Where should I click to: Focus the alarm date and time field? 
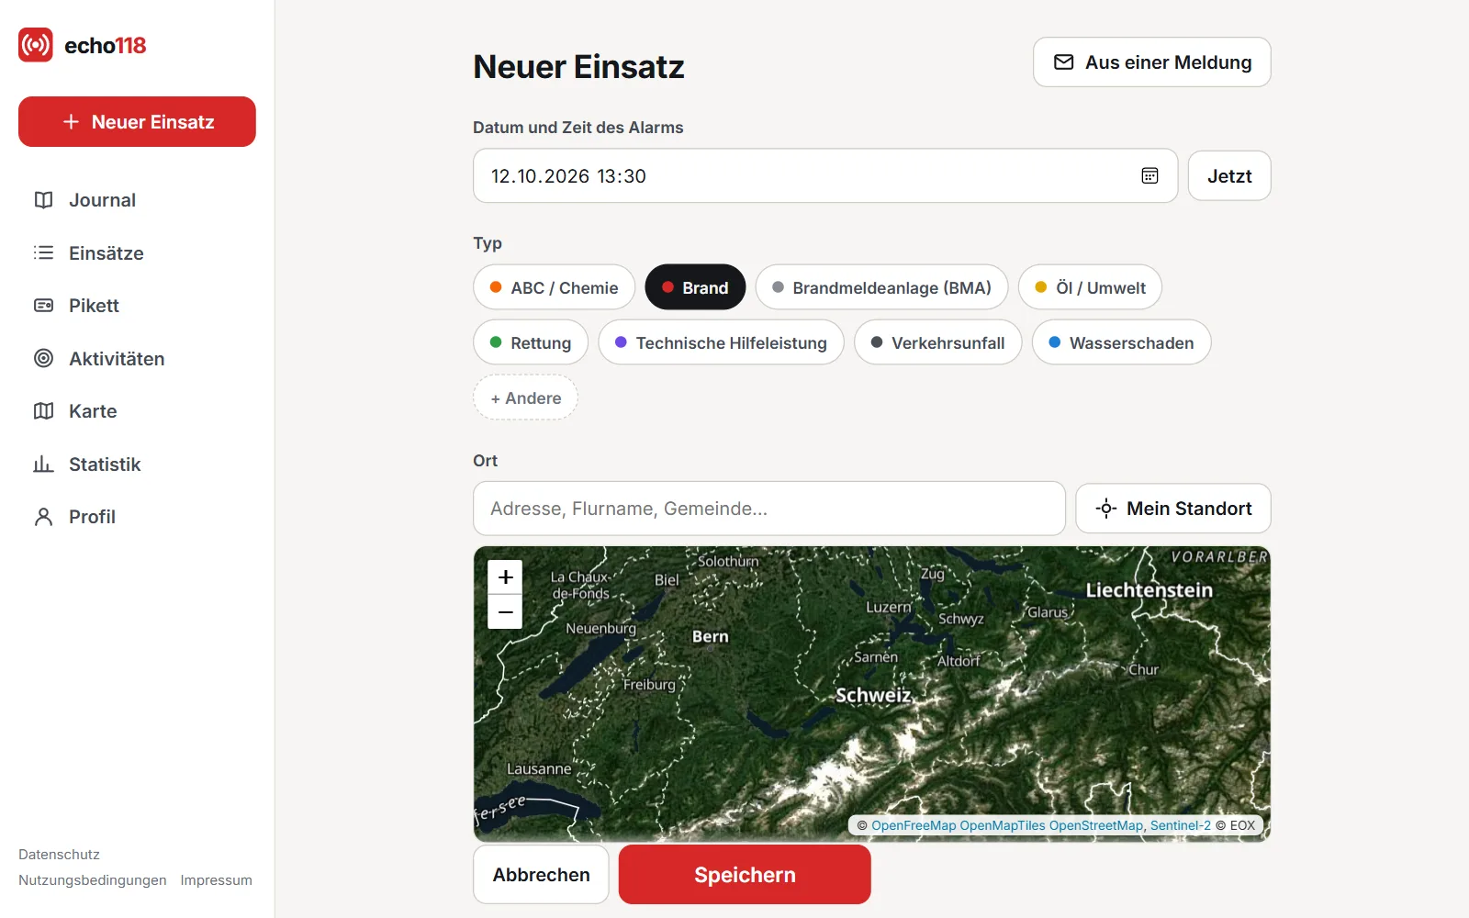[x=825, y=175]
